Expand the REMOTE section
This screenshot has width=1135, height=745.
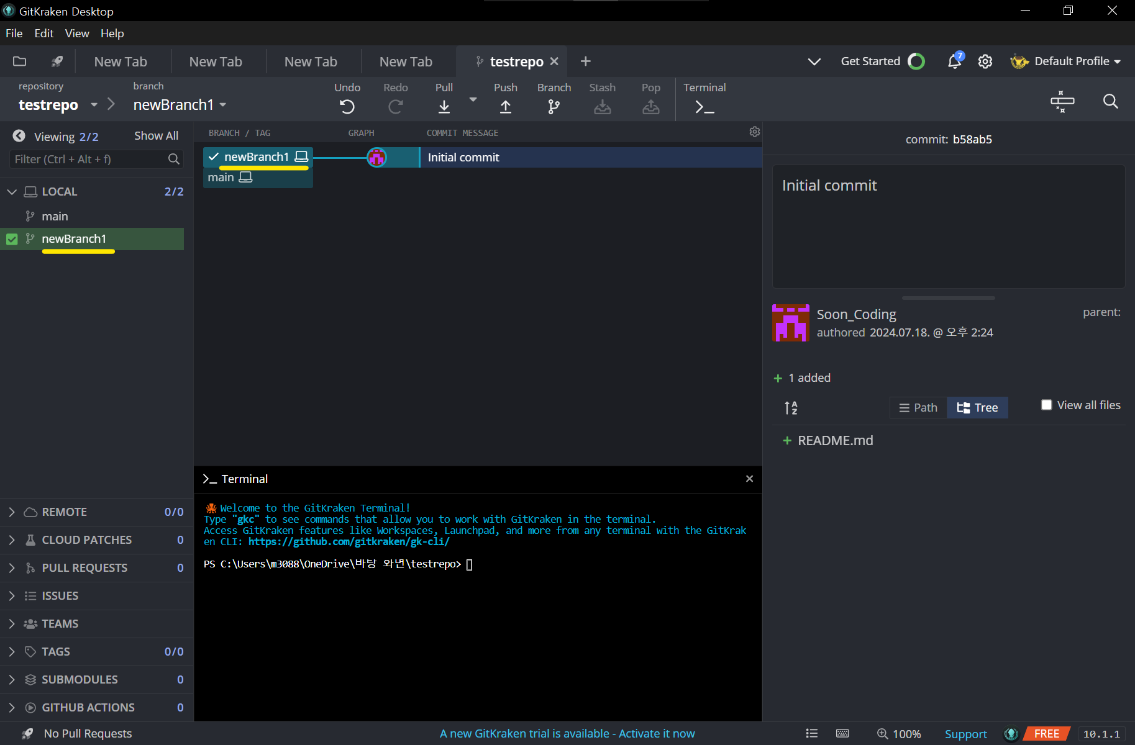point(12,512)
